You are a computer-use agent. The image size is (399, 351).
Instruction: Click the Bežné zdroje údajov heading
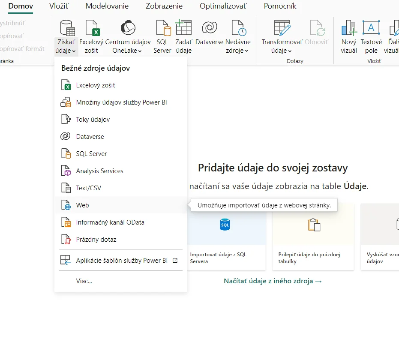[x=96, y=68]
